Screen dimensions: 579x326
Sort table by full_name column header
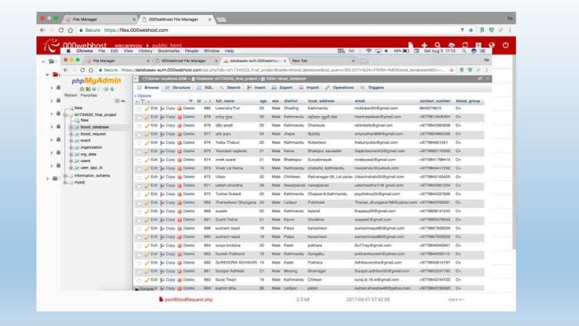tap(224, 101)
